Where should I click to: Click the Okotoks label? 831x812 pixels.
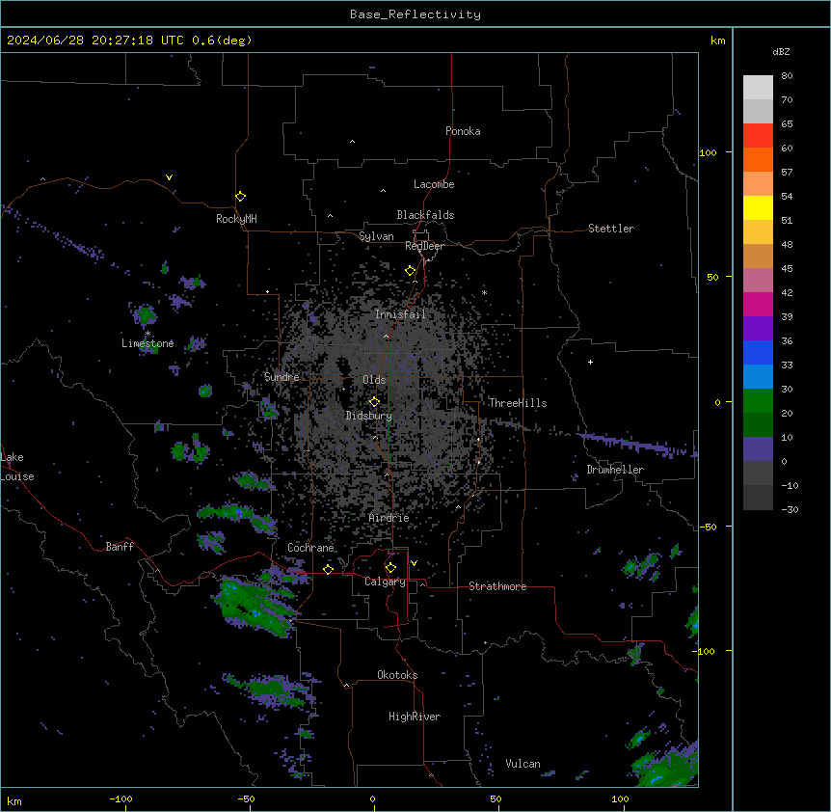(397, 675)
